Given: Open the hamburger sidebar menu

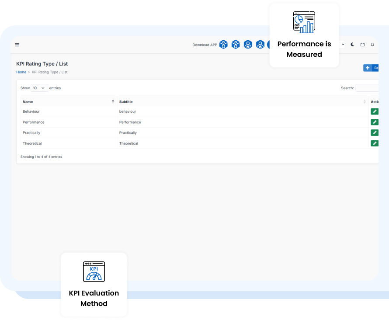Looking at the screenshot, I should (x=17, y=45).
